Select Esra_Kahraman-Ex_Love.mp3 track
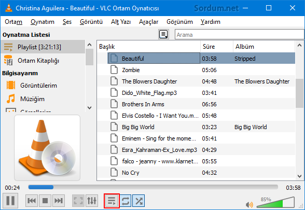Viewport: 305px width, 210px height. [x=159, y=150]
